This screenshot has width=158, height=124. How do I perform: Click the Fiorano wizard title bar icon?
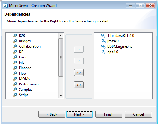click(x=5, y=5)
